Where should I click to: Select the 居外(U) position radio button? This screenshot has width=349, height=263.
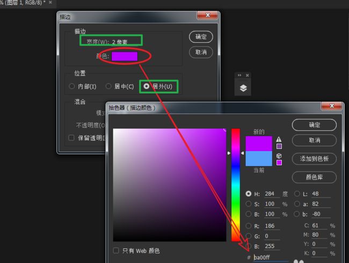[146, 86]
